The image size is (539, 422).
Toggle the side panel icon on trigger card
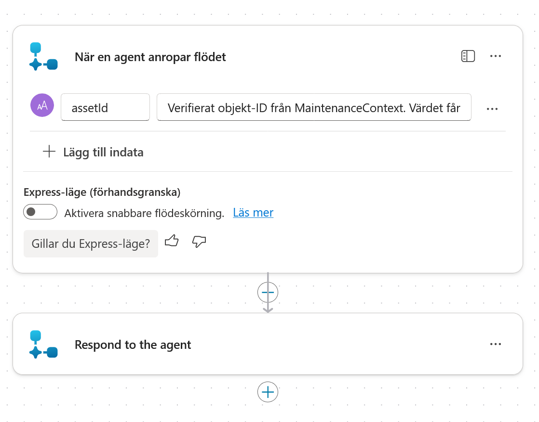click(468, 56)
